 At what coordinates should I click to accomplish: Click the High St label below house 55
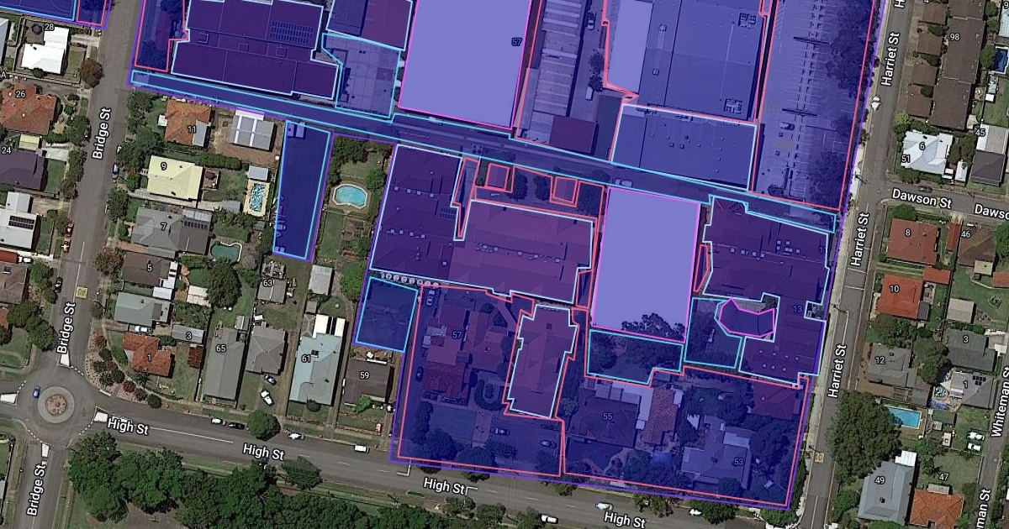tap(623, 521)
